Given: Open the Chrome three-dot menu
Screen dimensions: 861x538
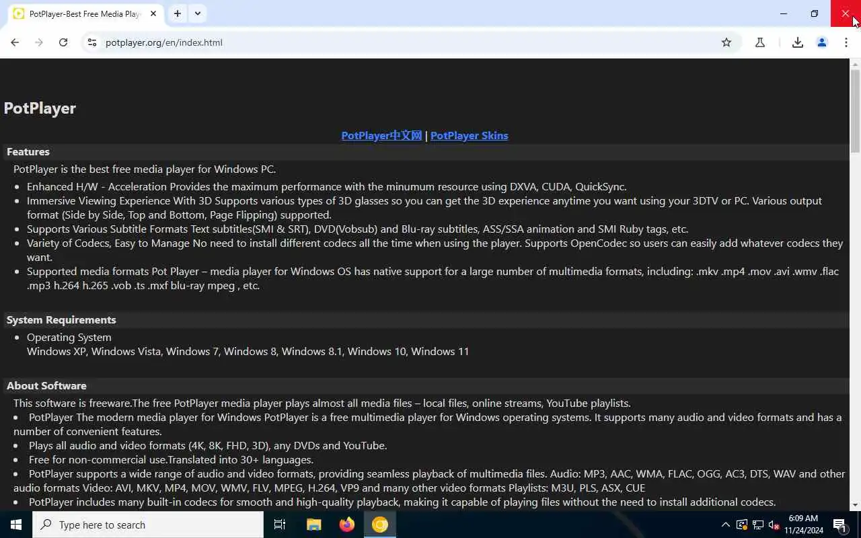Looking at the screenshot, I should [x=846, y=42].
